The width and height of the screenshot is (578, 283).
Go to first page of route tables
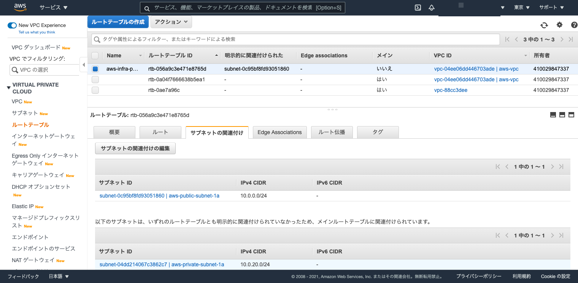[x=507, y=40]
